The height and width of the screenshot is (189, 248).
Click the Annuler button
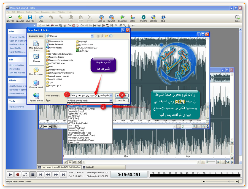122,100
